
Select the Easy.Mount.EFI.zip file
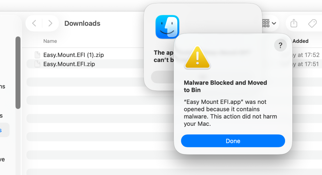(69, 64)
